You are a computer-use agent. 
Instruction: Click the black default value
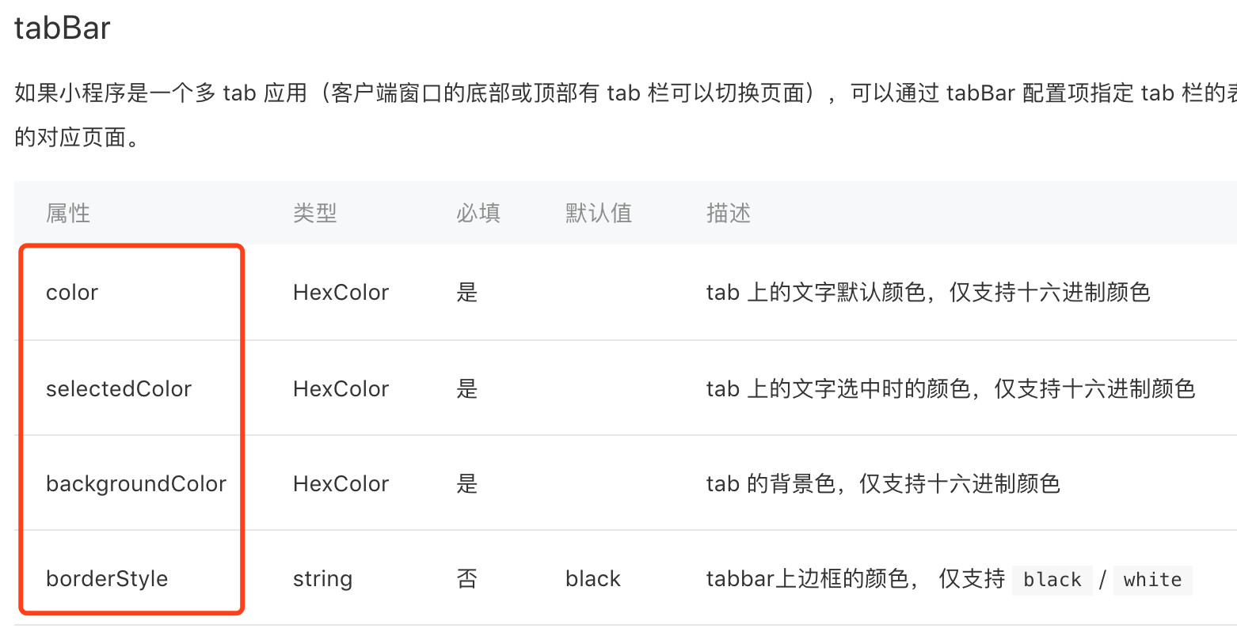(593, 578)
